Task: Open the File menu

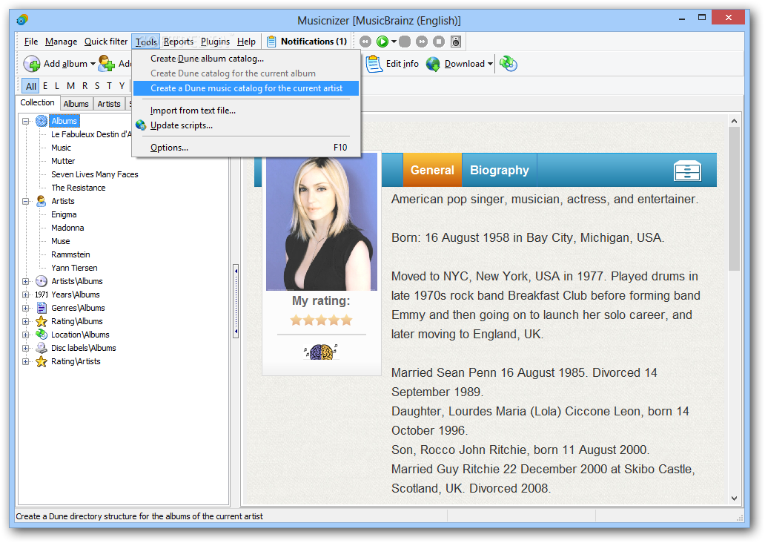Action: click(30, 42)
